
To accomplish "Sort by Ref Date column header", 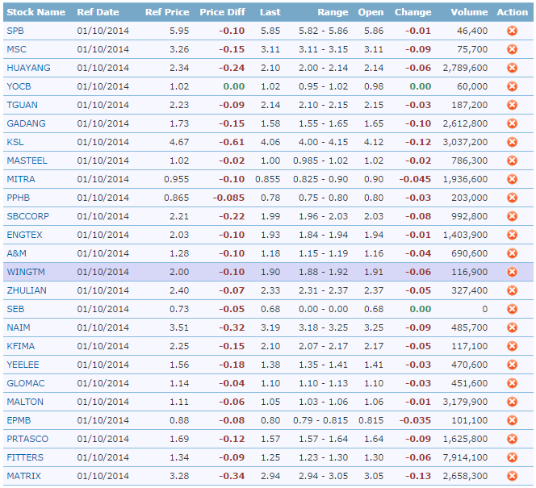I will [x=98, y=12].
